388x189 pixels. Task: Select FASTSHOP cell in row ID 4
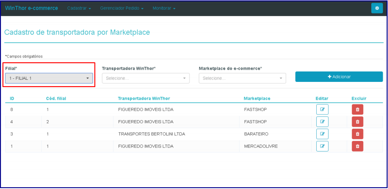click(255, 122)
